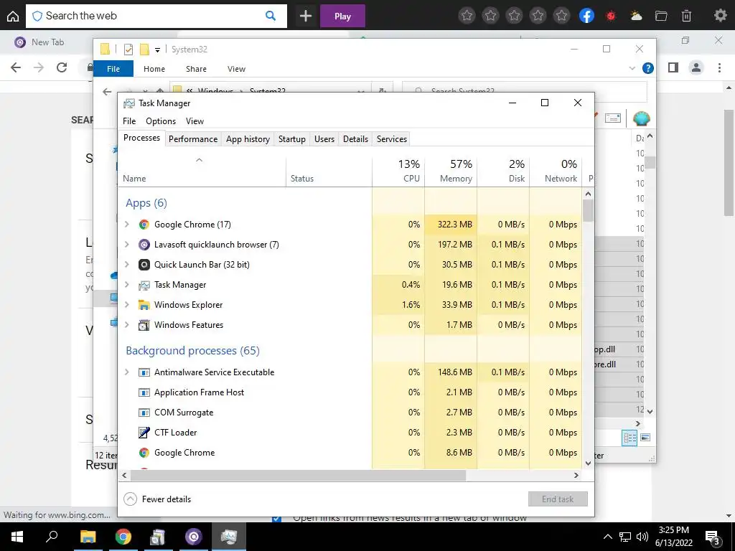Expand the Windows Features process row
Screen dimensions: 735x551
coord(126,325)
